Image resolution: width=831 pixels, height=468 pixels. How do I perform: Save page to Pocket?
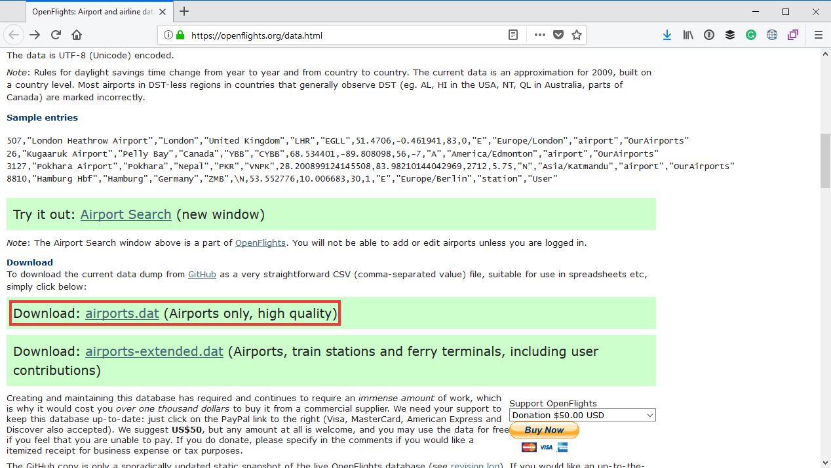pyautogui.click(x=558, y=35)
